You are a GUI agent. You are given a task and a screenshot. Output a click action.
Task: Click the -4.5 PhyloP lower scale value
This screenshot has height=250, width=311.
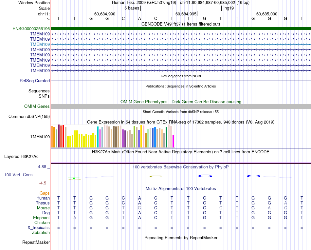coord(43,183)
